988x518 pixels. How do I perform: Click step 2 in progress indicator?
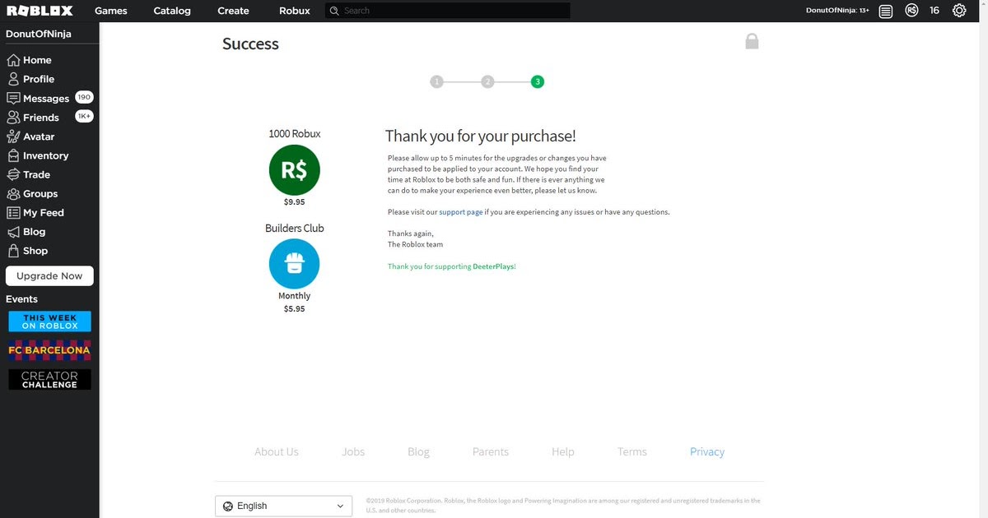coord(487,81)
